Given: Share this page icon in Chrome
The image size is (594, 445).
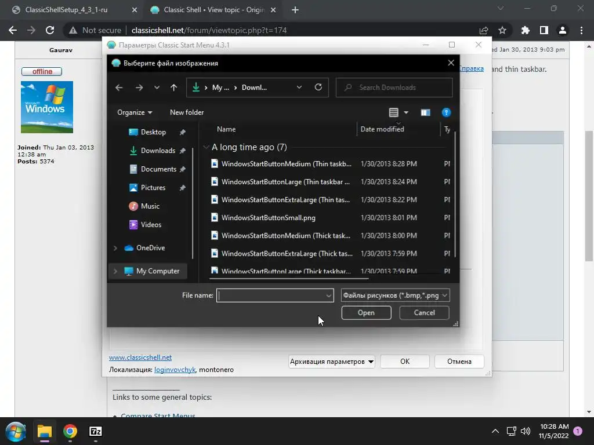Looking at the screenshot, I should [x=484, y=30].
